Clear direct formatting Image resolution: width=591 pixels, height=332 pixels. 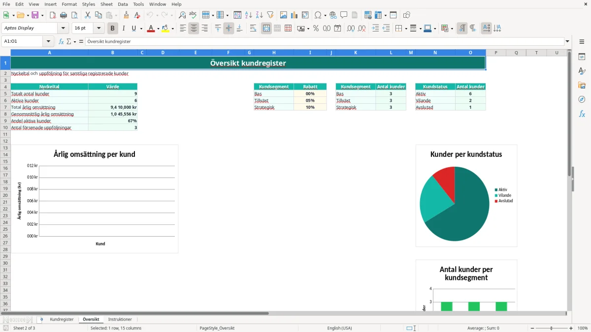pyautogui.click(x=137, y=15)
